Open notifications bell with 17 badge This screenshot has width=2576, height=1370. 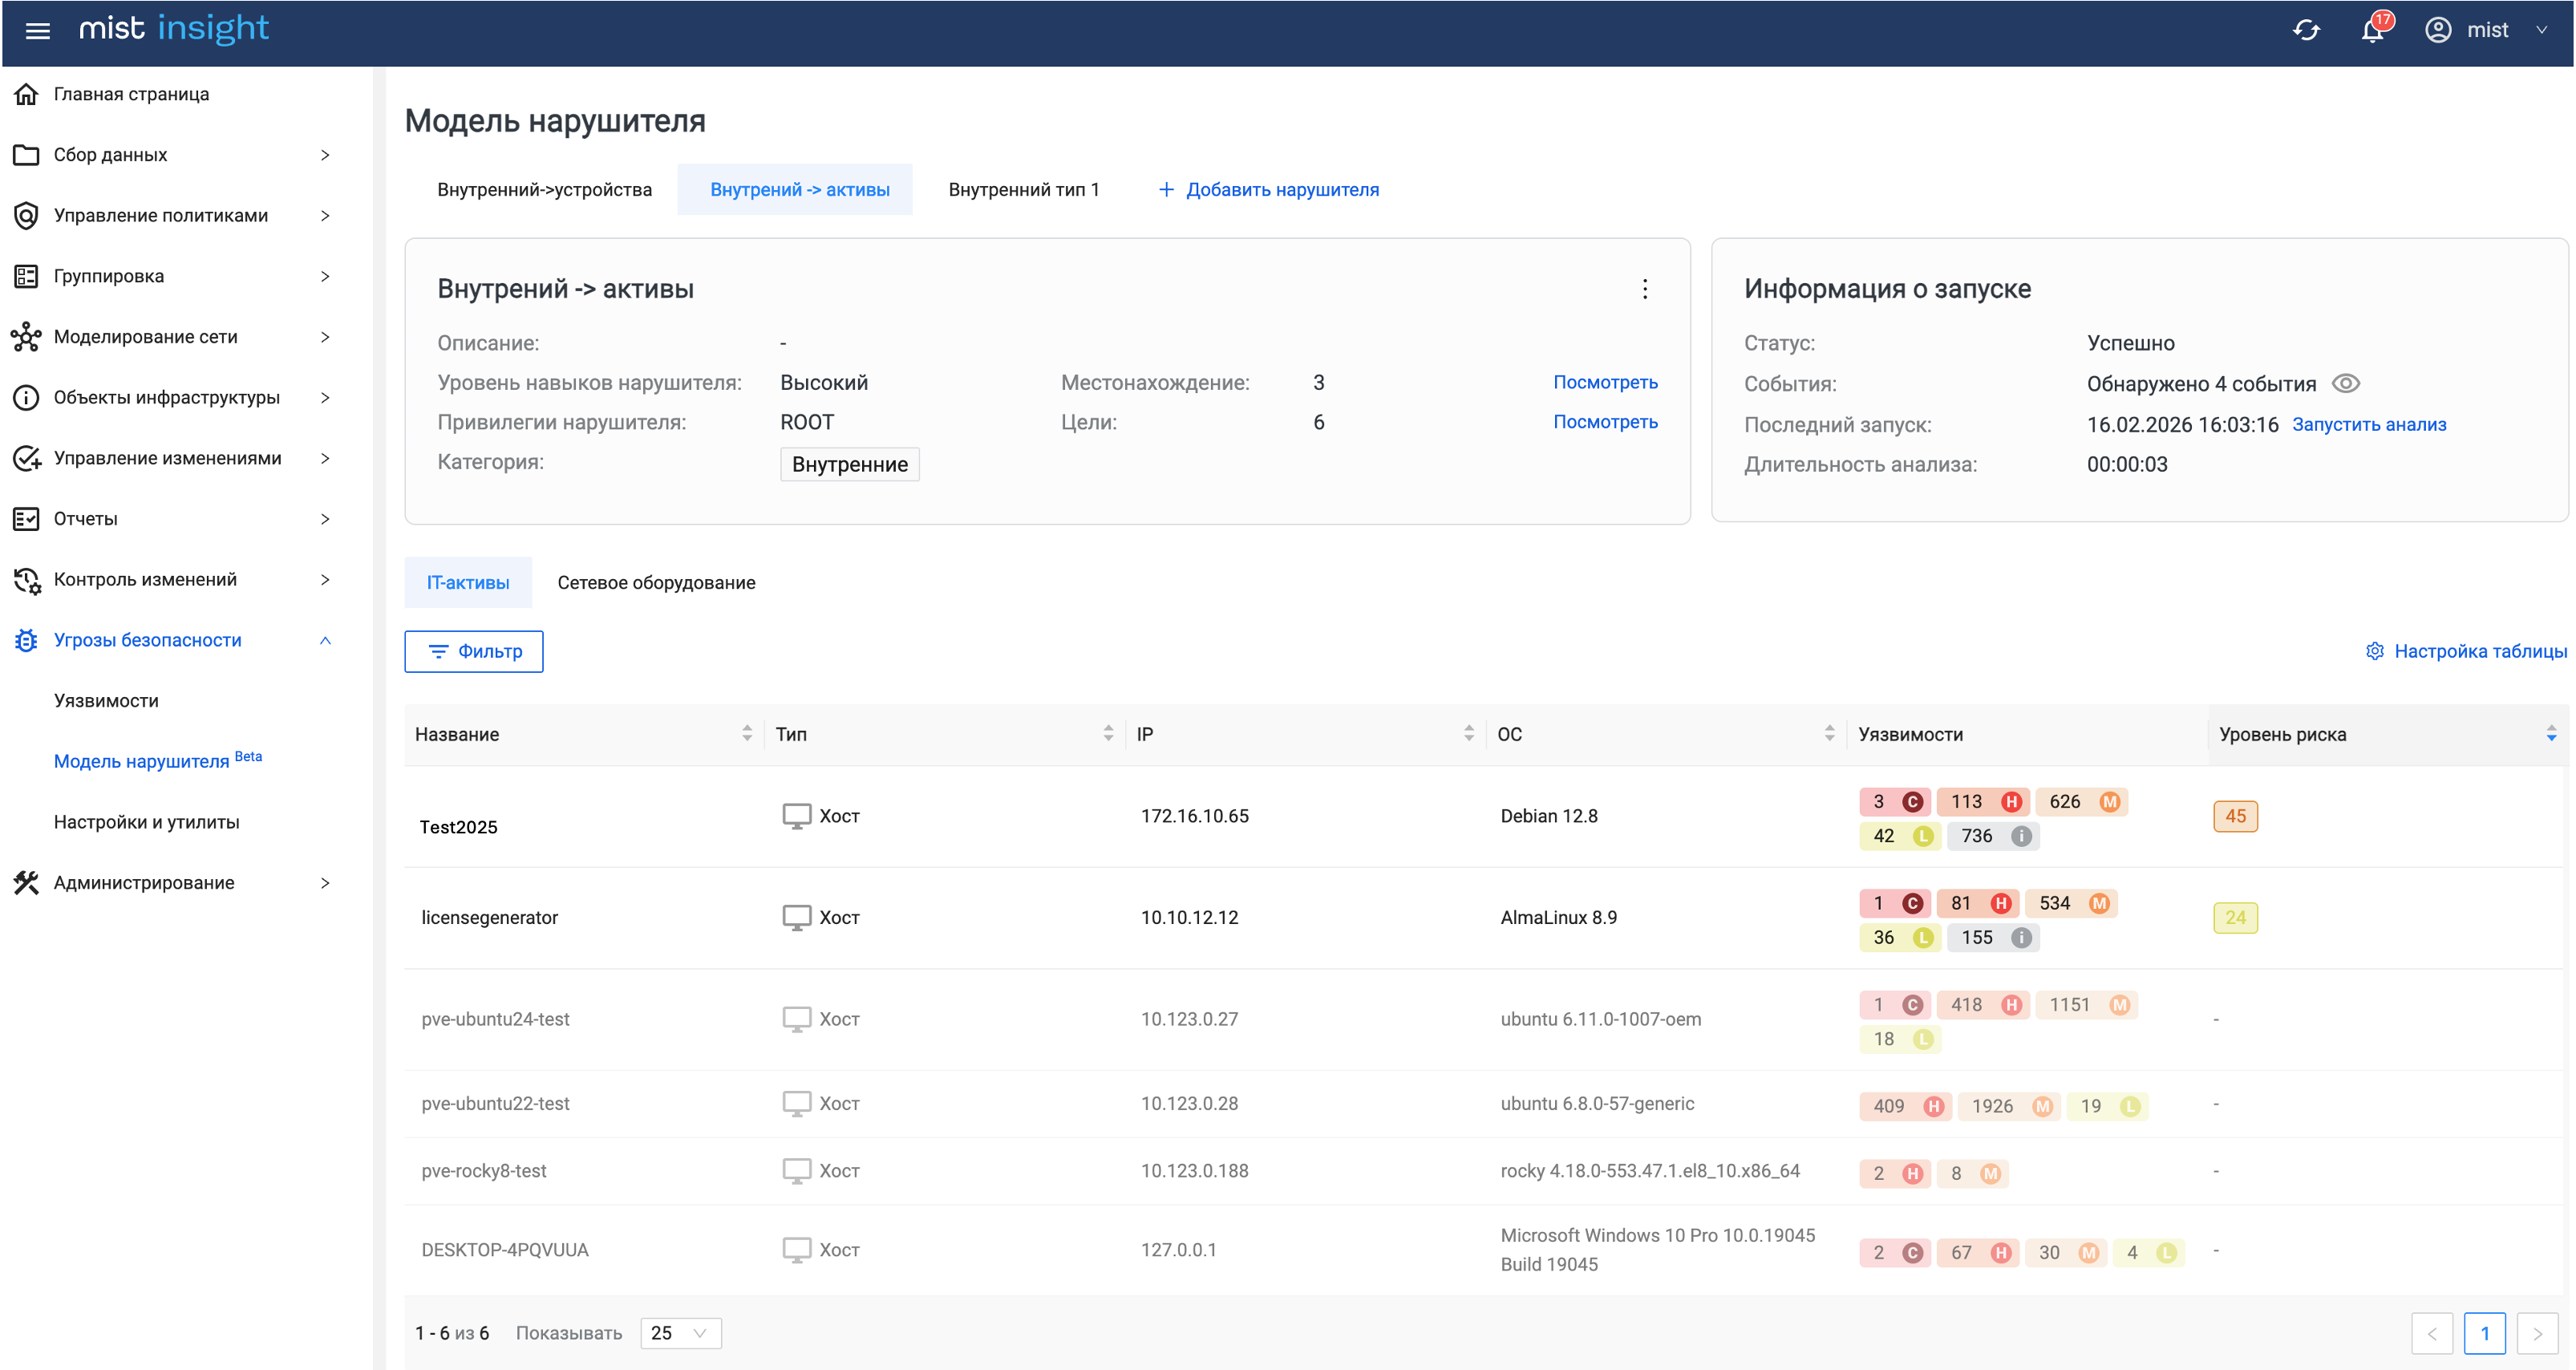pyautogui.click(x=2372, y=31)
